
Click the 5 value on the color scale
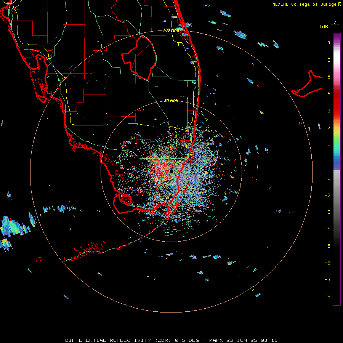click(x=329, y=77)
